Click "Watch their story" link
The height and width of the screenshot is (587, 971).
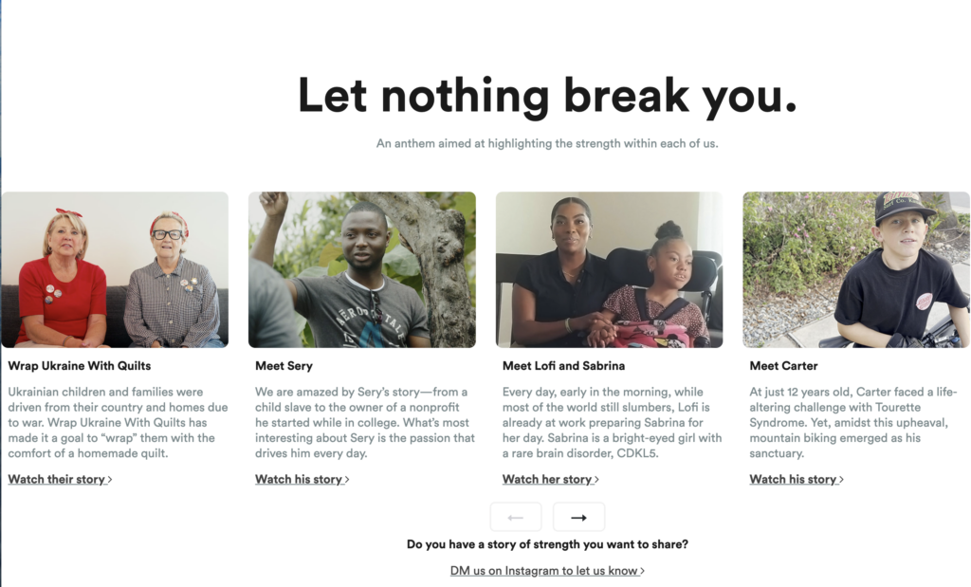pyautogui.click(x=57, y=479)
